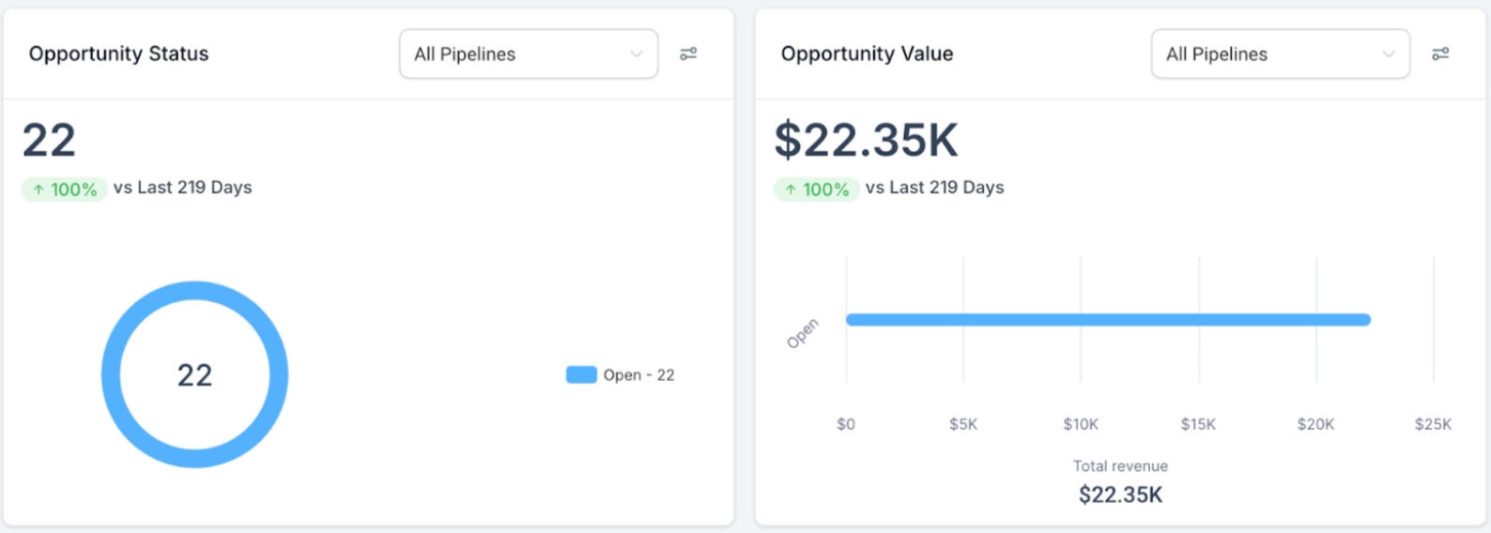
Task: Click the Opportunity Value card title
Action: 867,54
